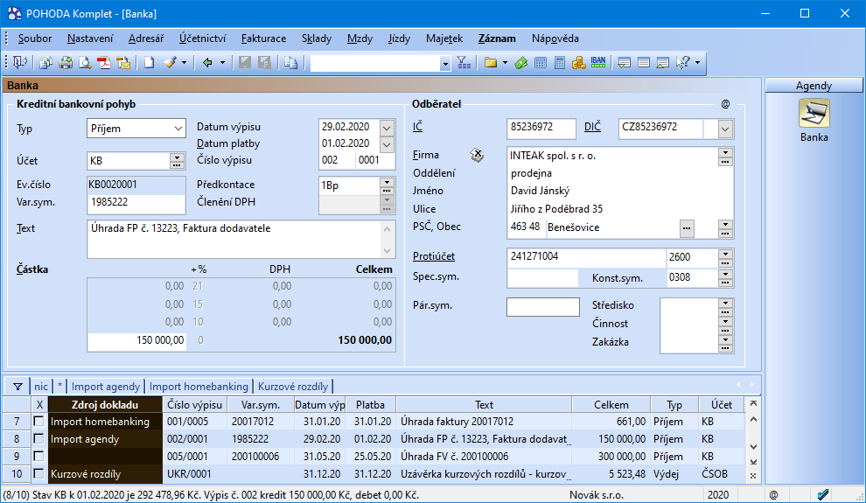Screen dimensions: 866x503
Task: Open the arrow beside the folder icon
Action: click(506, 63)
